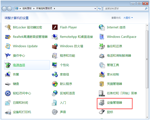Click the 管理工具 link text
Viewport: 150px width, 120px height.
coord(113,65)
